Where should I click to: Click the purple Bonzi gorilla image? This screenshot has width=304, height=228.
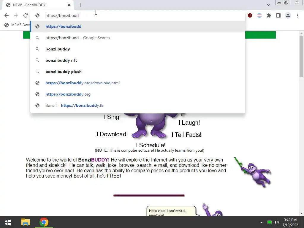[x=151, y=126]
